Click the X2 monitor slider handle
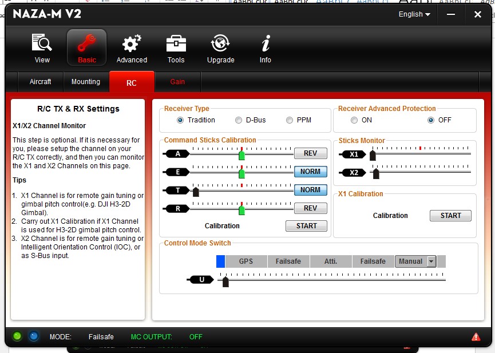This screenshot has height=353, width=495. (376, 174)
